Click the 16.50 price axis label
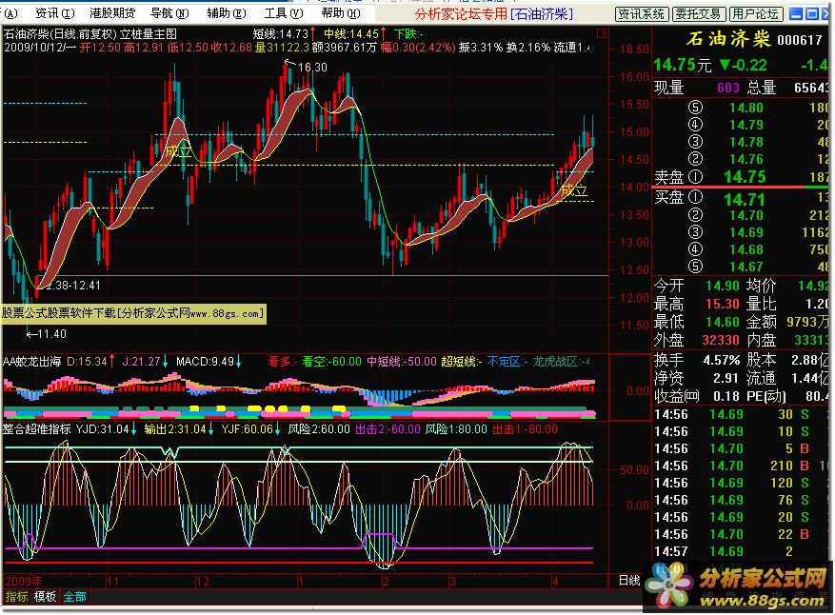 [635, 49]
